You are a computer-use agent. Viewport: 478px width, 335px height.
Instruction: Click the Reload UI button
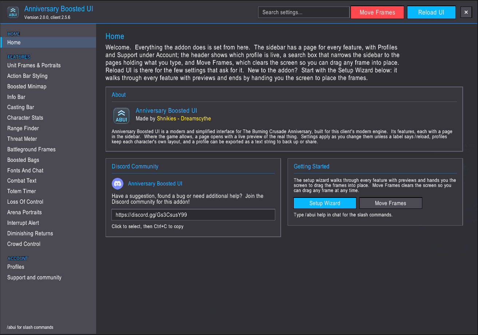[x=431, y=12]
